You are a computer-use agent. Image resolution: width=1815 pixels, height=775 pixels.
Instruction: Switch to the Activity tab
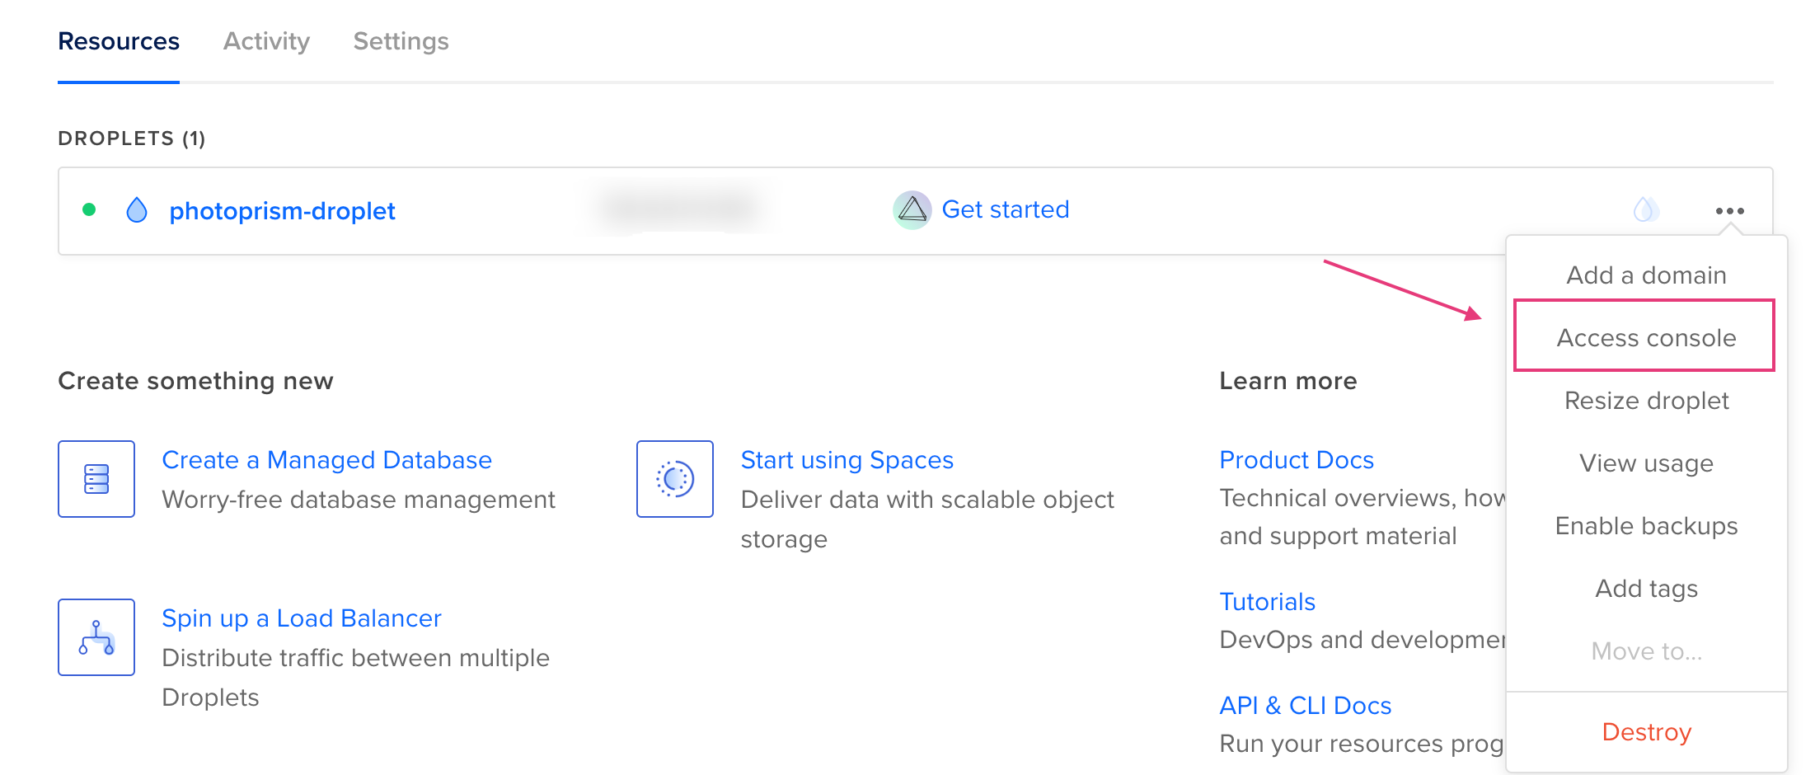[265, 40]
